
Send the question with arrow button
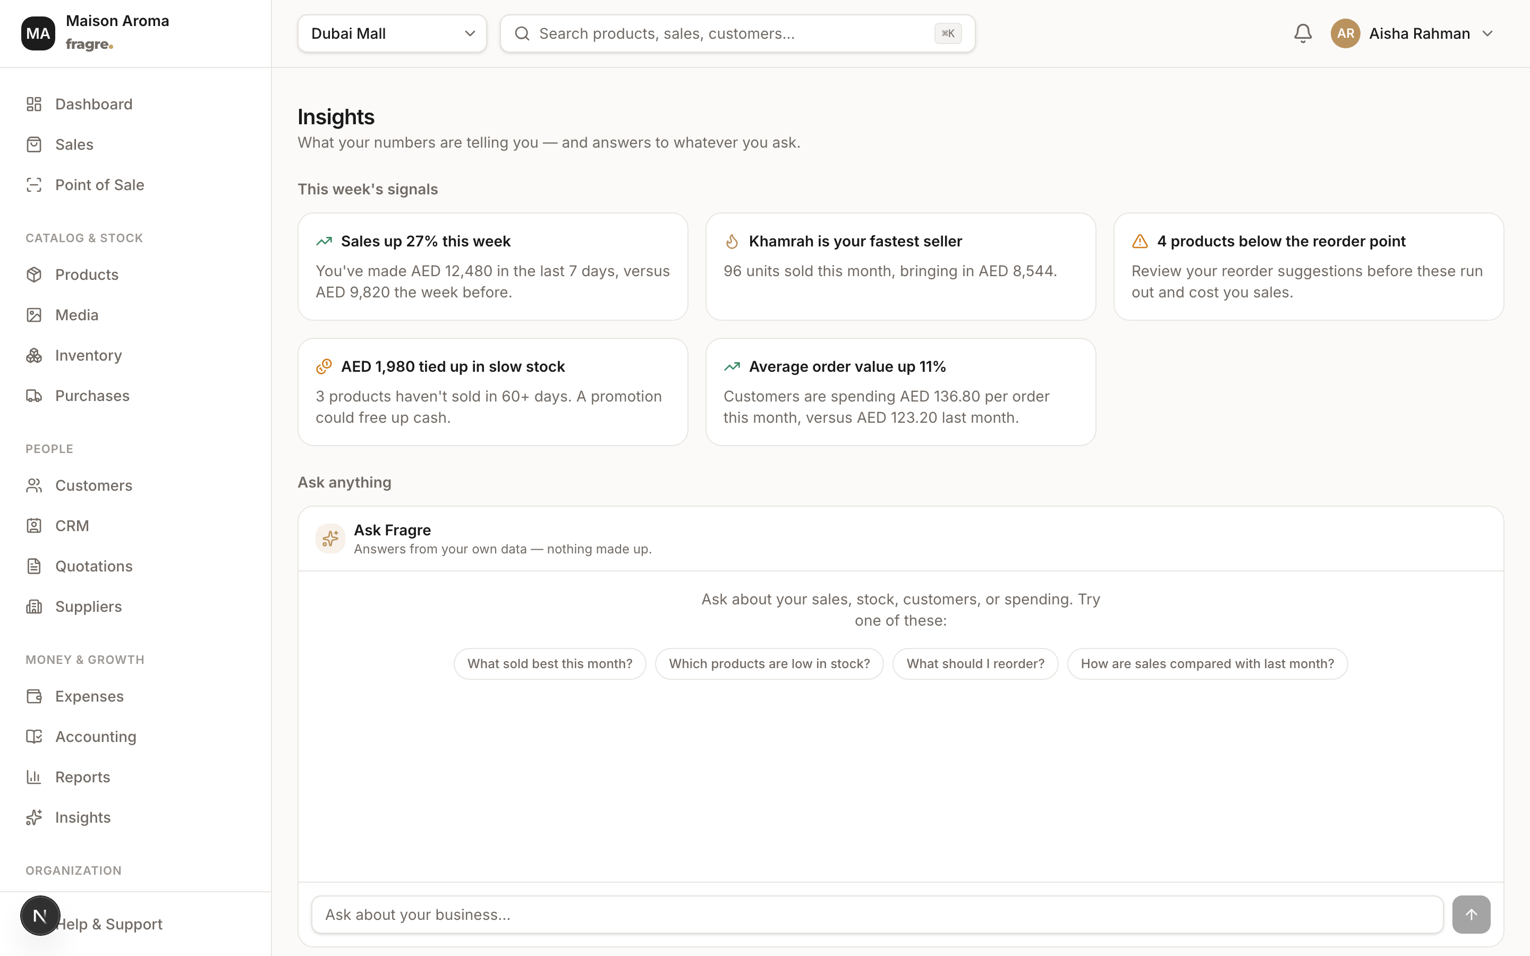pos(1471,915)
